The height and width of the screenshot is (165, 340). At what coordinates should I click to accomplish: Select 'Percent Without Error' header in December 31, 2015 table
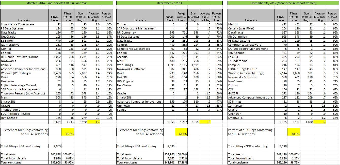click(333, 16)
